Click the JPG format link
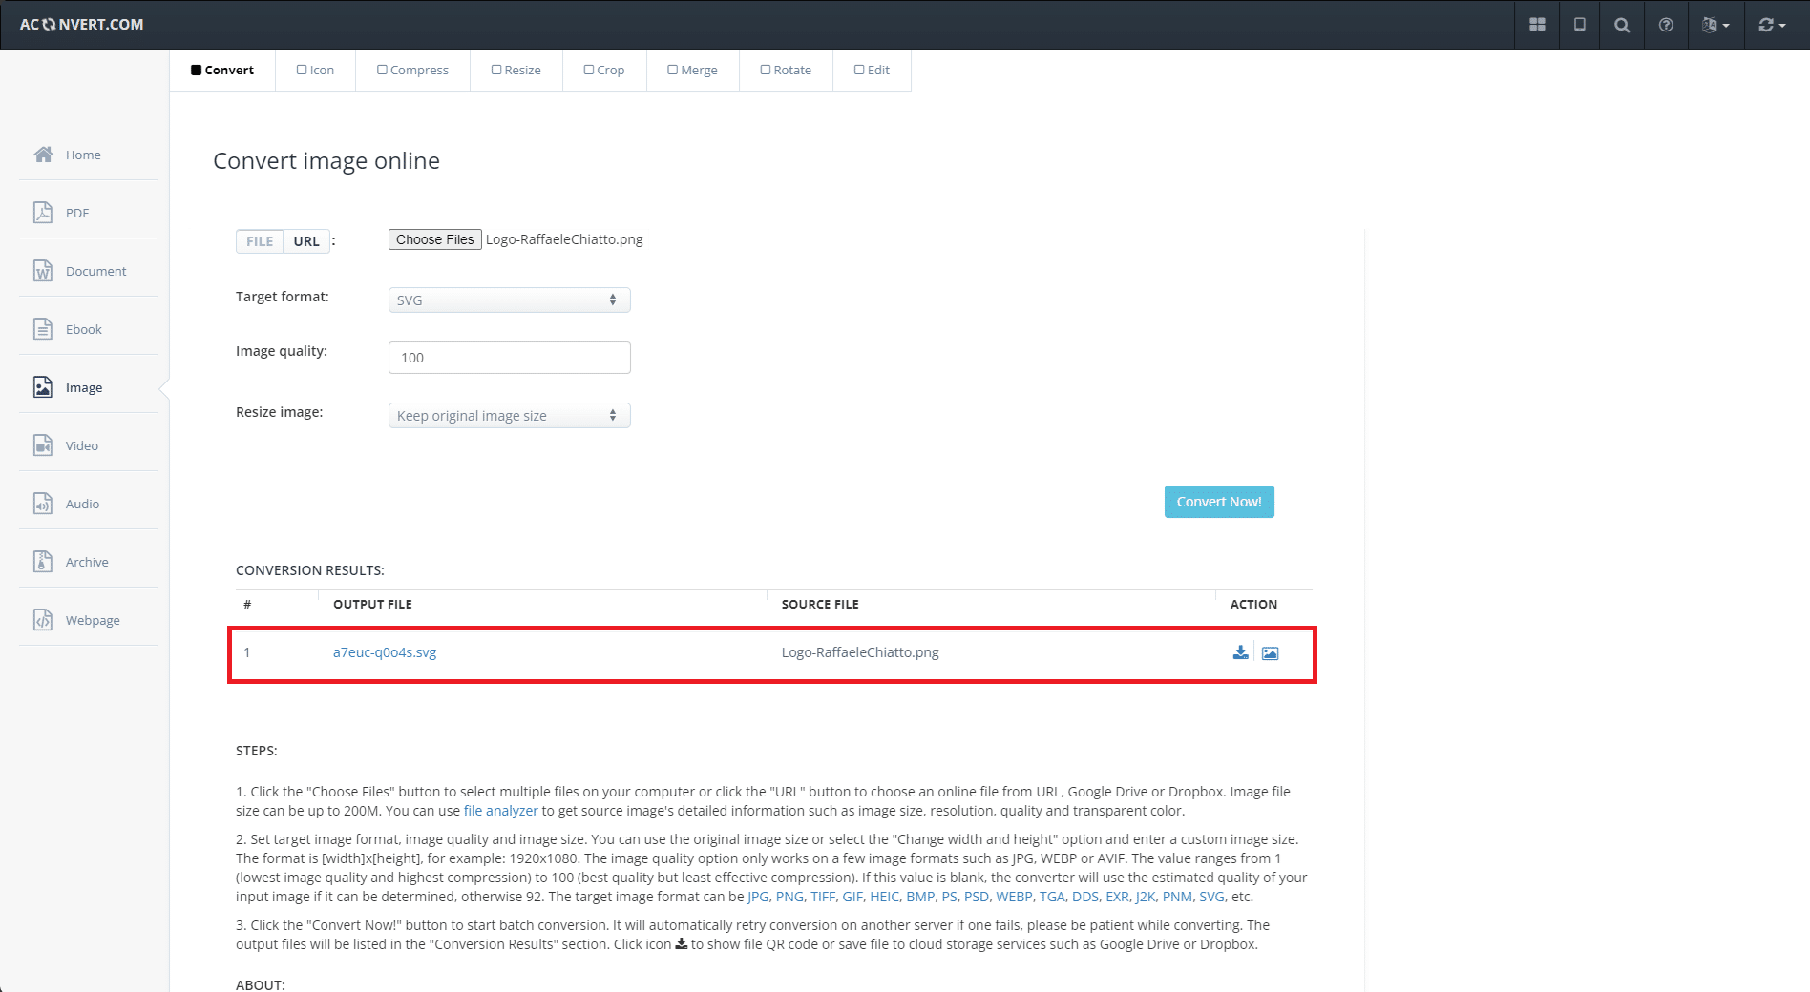The height and width of the screenshot is (992, 1810). 758,897
